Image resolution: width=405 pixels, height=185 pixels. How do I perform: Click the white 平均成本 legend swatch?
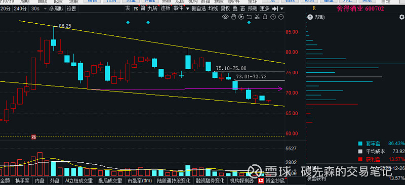coord(360,152)
